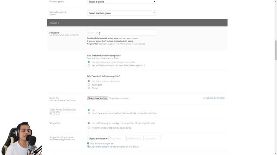Click the 'Seleccionar archivo' audio file button
This screenshot has width=277, height=155.
coord(97,98)
